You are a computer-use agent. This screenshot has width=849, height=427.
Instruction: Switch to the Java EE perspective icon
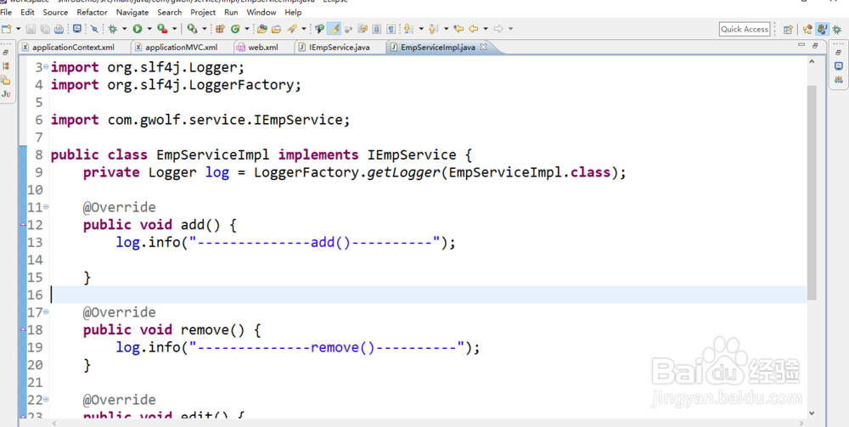click(x=808, y=29)
